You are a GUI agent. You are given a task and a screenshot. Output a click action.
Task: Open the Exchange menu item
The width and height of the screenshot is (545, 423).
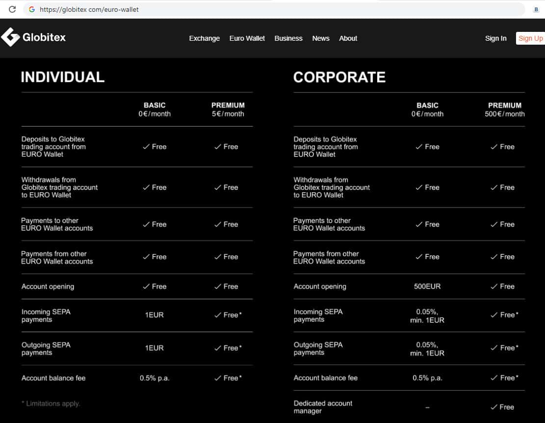click(204, 38)
